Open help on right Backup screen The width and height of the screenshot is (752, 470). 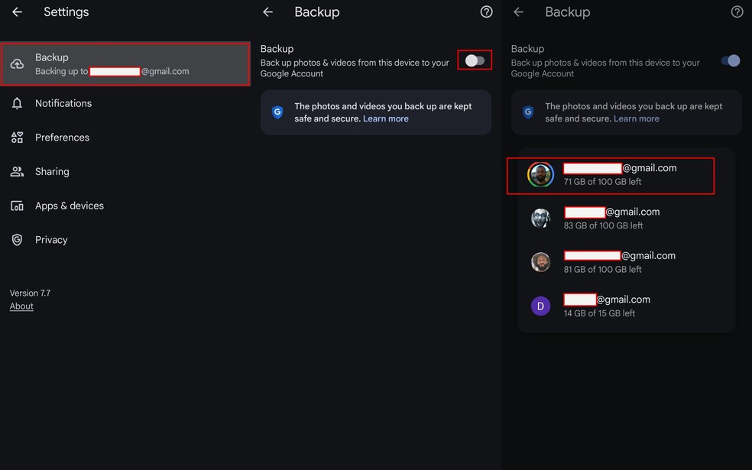pos(737,12)
